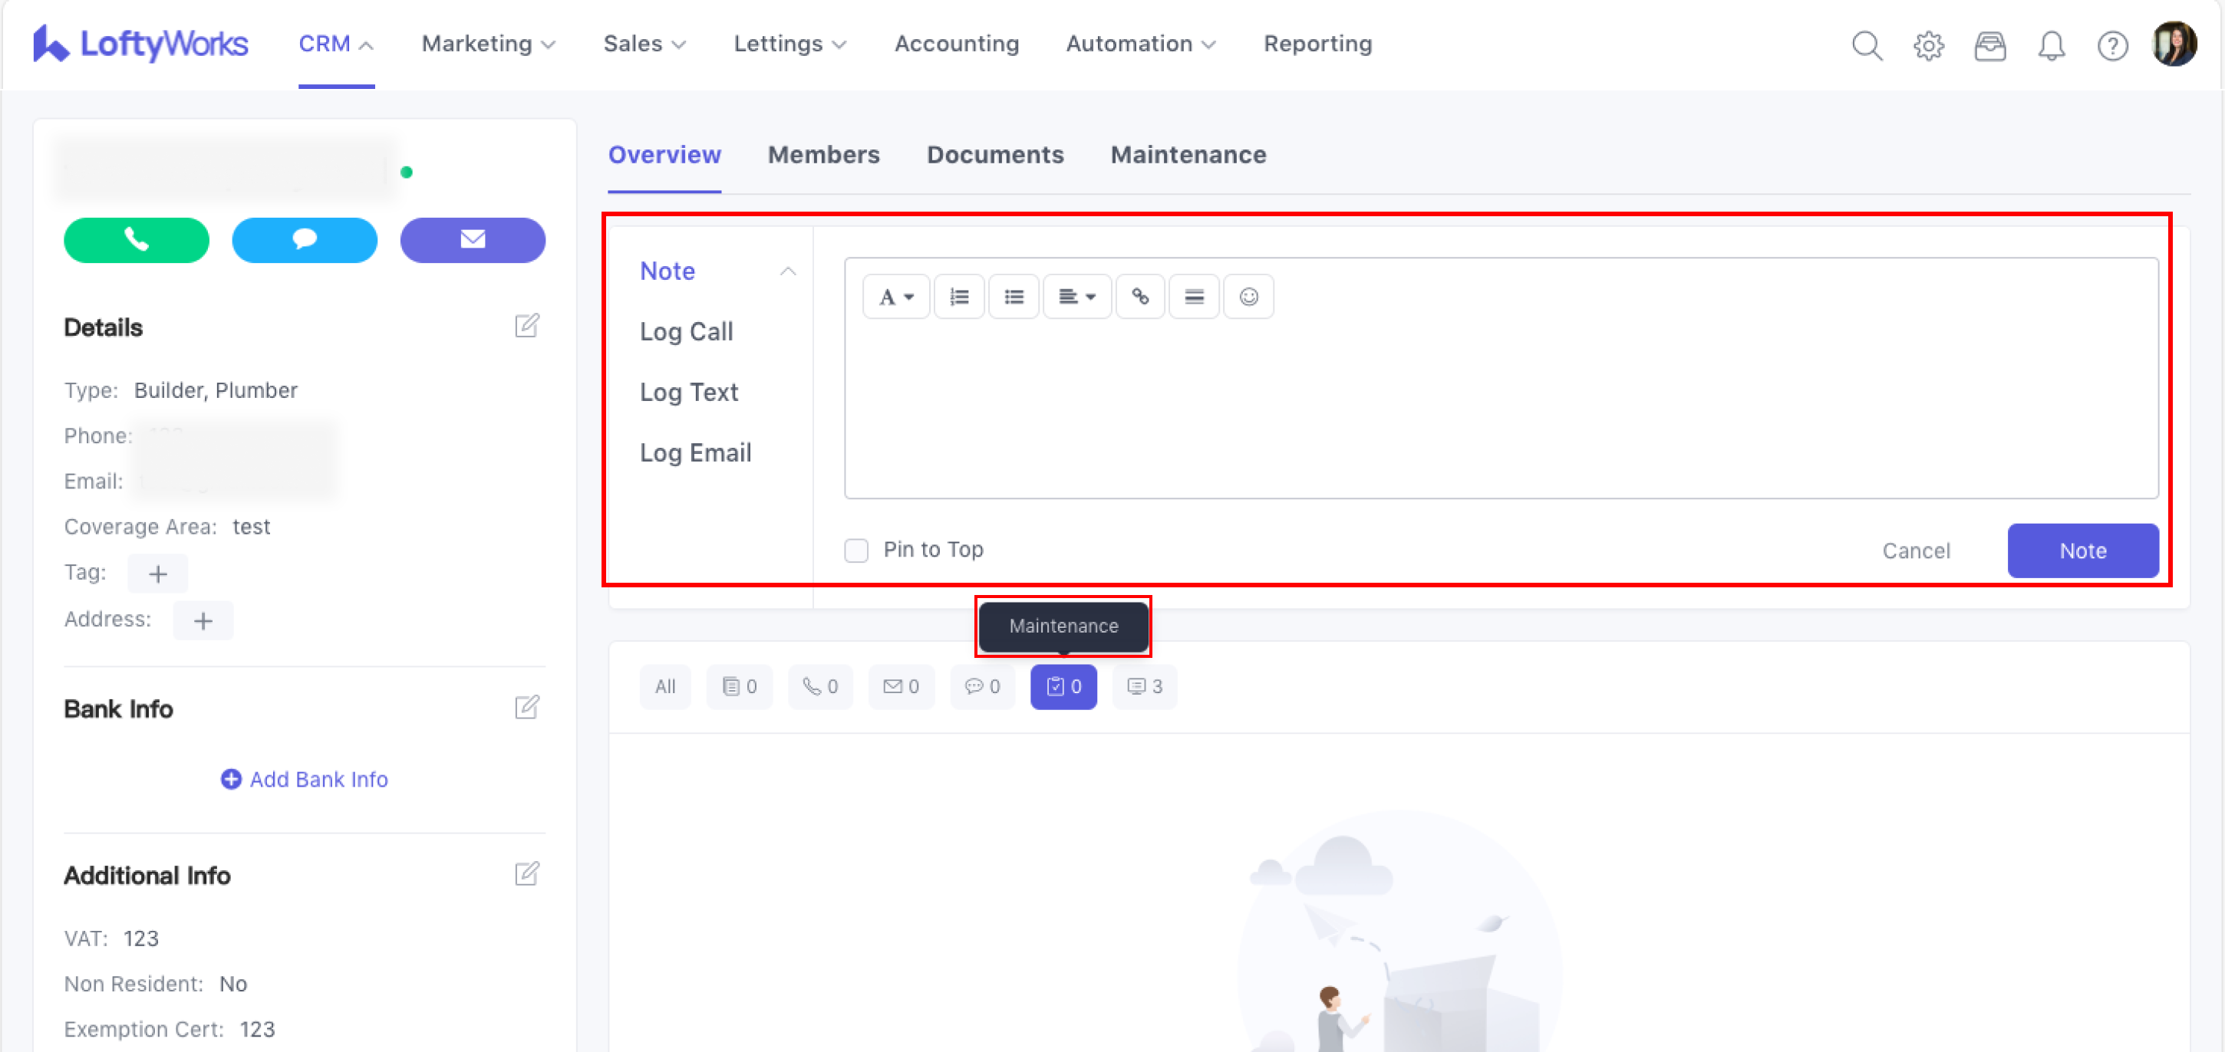Click the blue Note submit button
Image resolution: width=2225 pixels, height=1052 pixels.
(x=2082, y=551)
